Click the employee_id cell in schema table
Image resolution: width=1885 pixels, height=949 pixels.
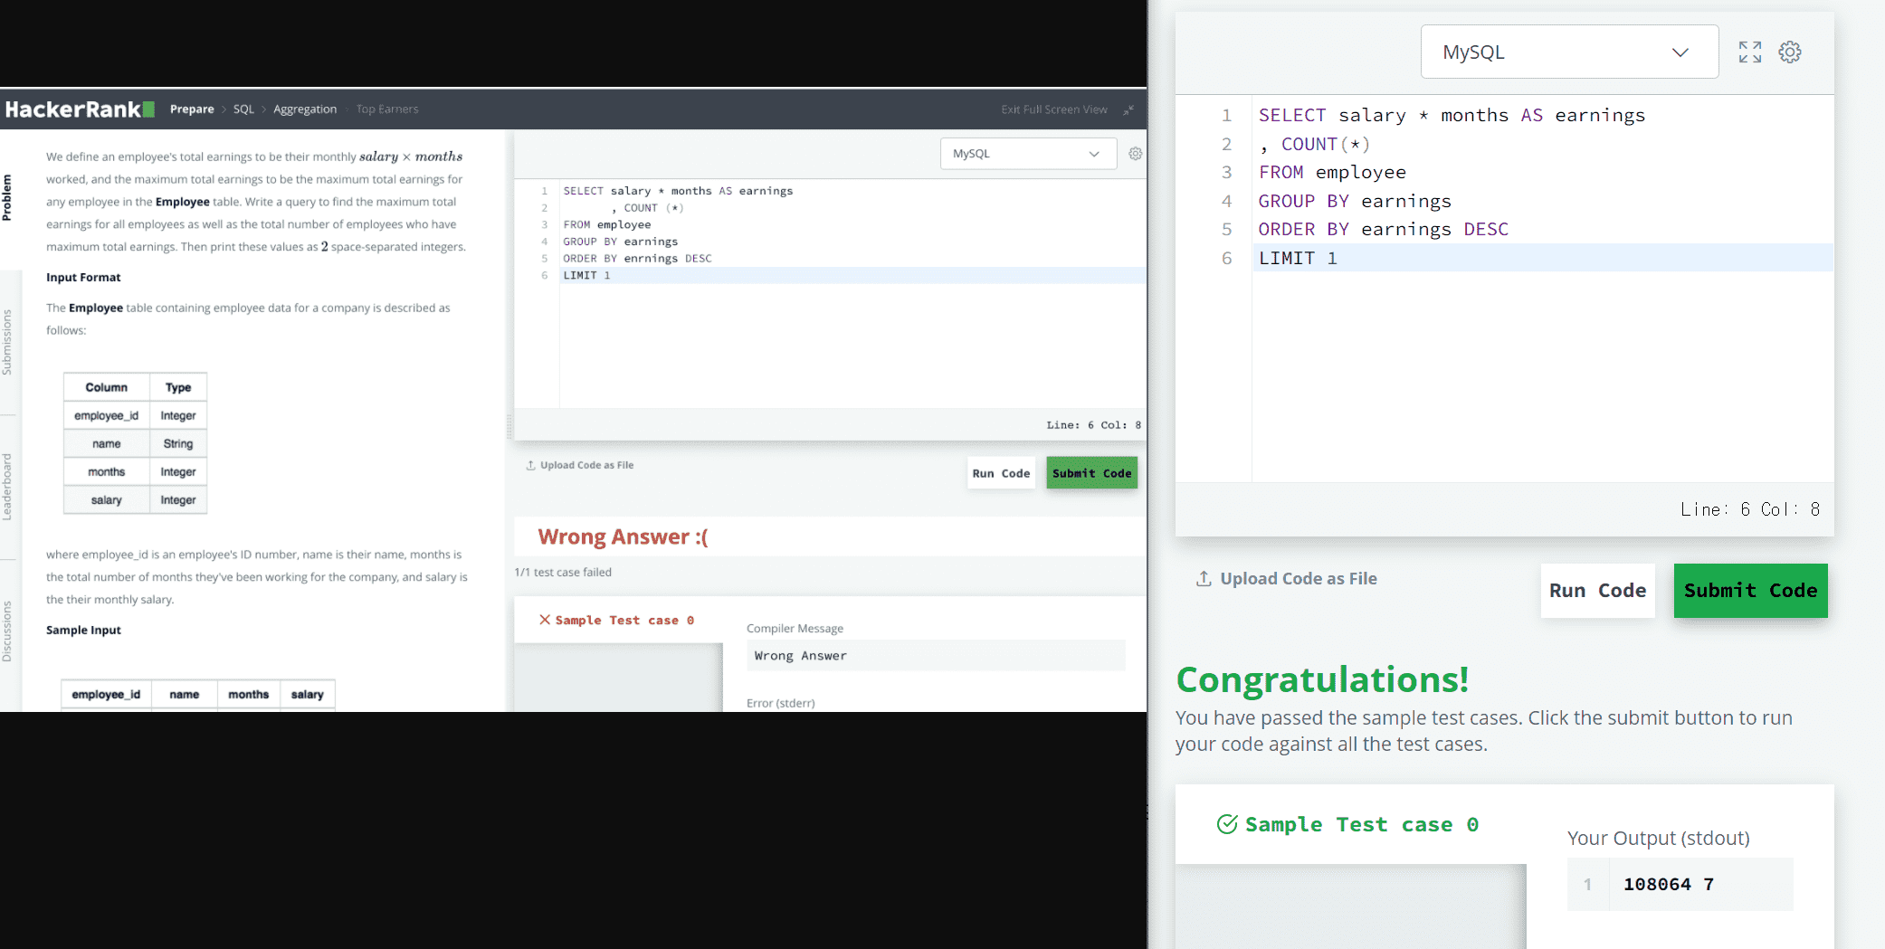pos(106,415)
